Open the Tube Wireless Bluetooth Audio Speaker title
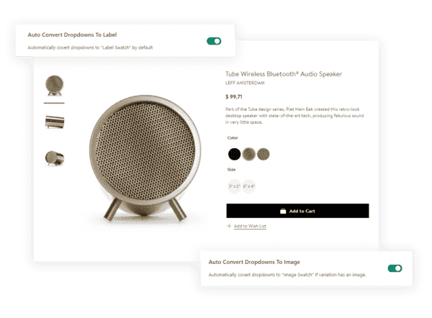This screenshot has height=318, width=432. tap(284, 74)
